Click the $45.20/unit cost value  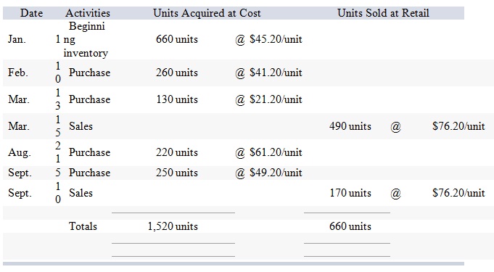(276, 39)
